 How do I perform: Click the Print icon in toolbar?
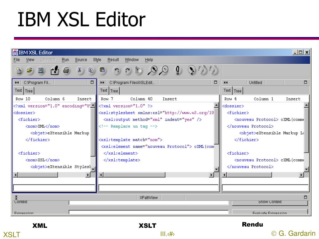[66, 71]
